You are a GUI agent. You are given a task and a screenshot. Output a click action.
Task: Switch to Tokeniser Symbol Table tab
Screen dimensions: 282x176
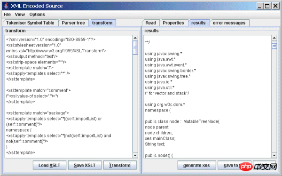[x=30, y=23]
